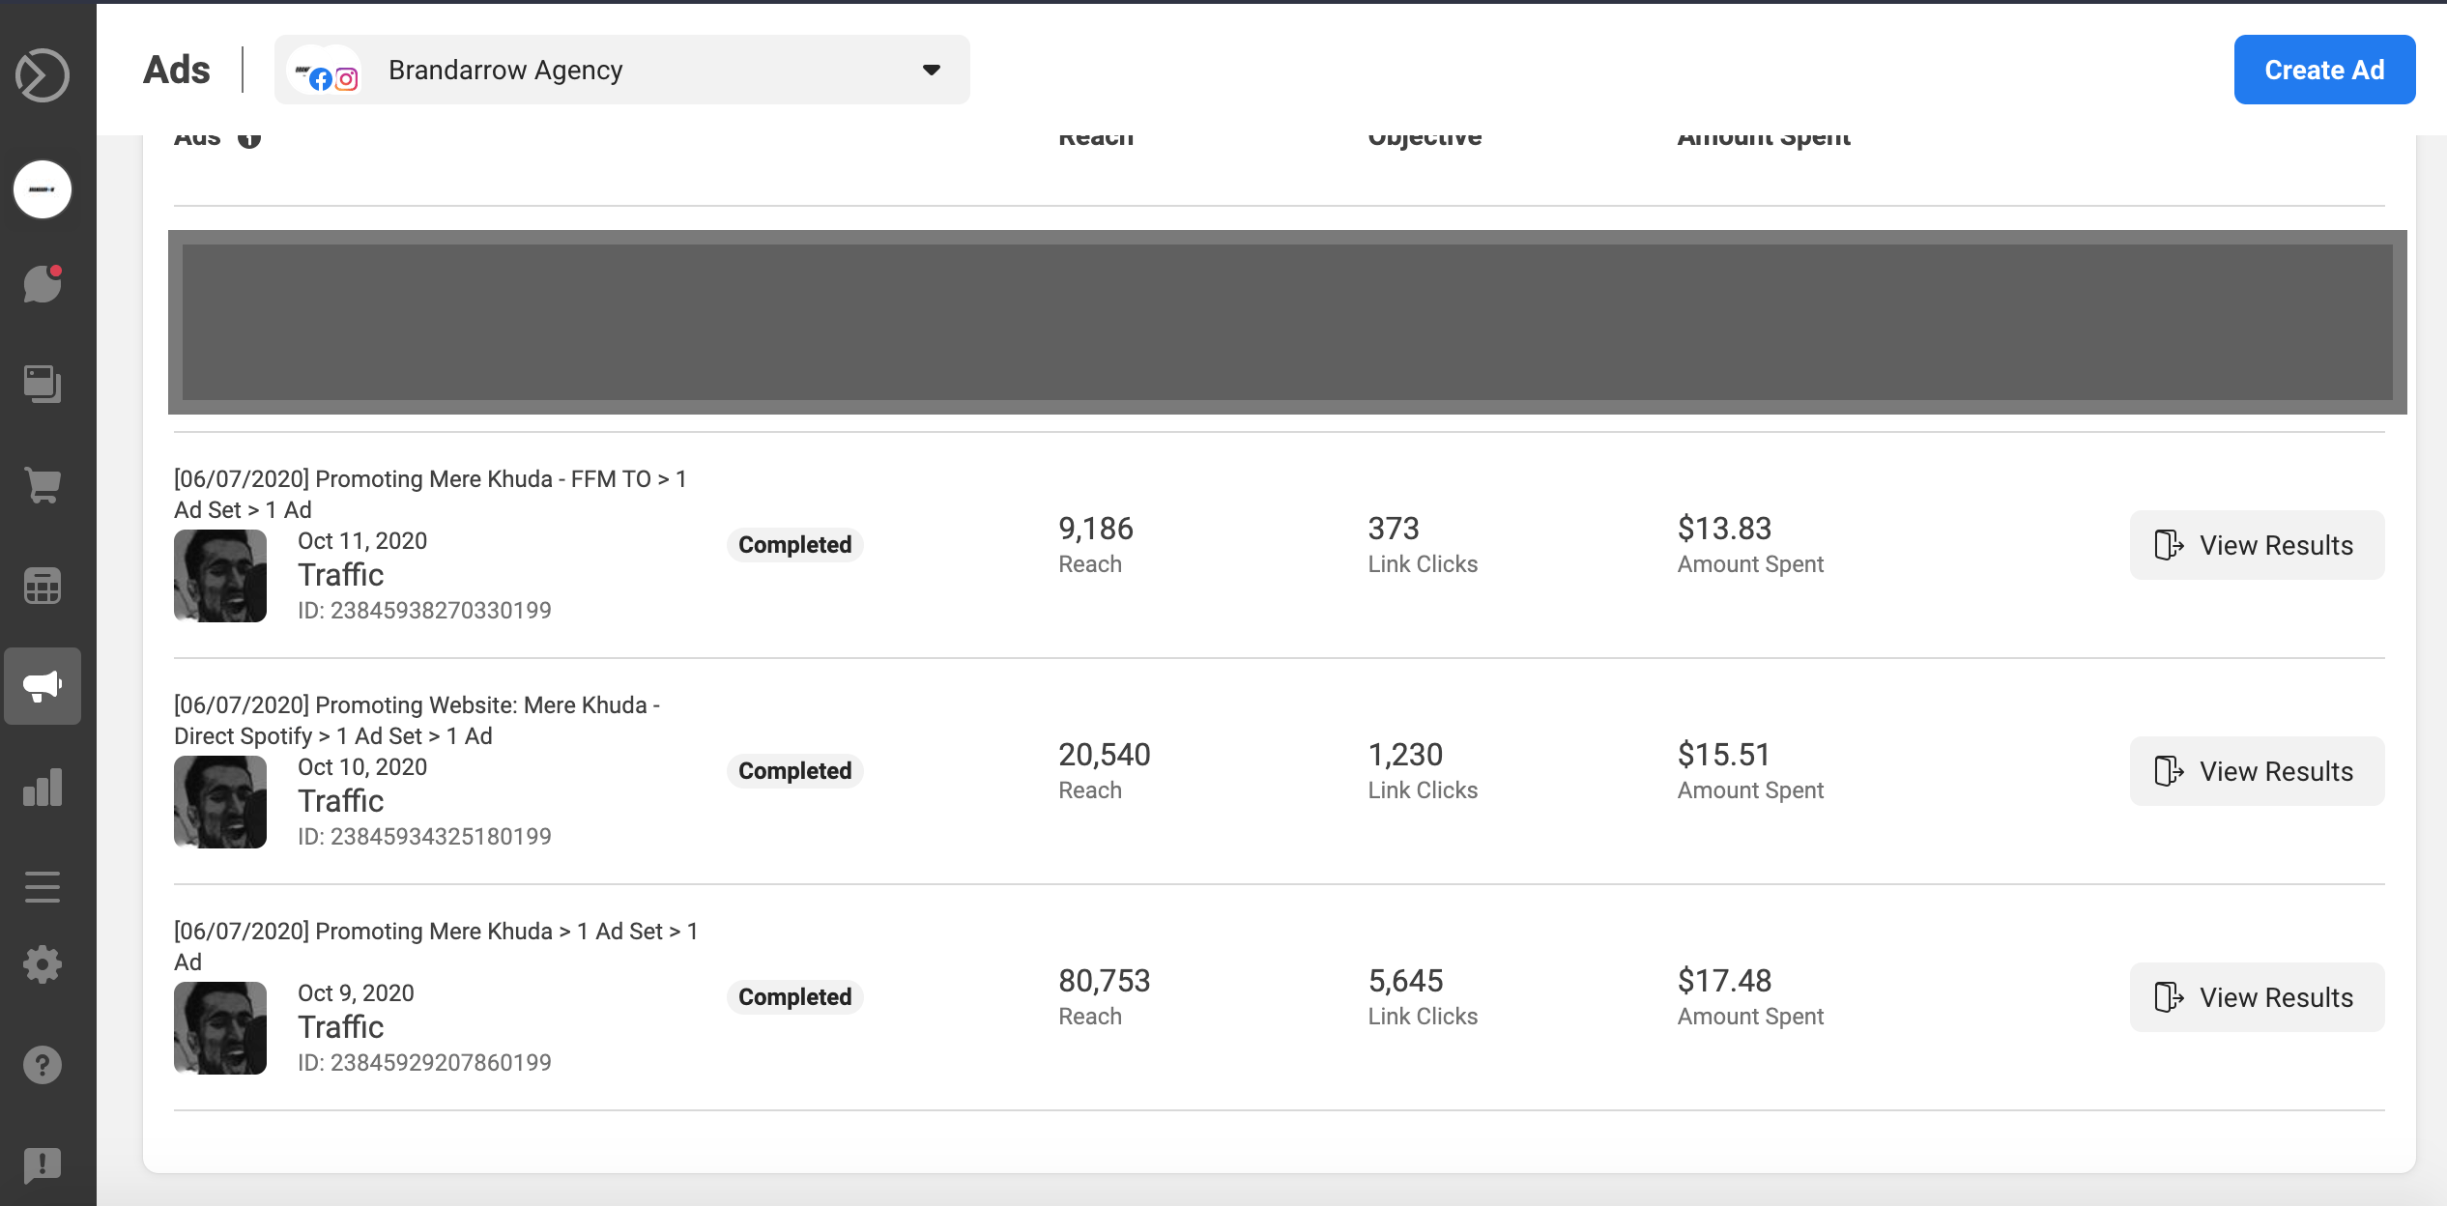Select the Brandarrow page avatar in sidebar
This screenshot has height=1206, width=2447.
[x=43, y=189]
